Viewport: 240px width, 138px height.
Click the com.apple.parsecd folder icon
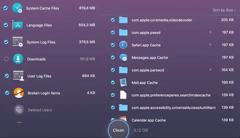click(x=123, y=70)
